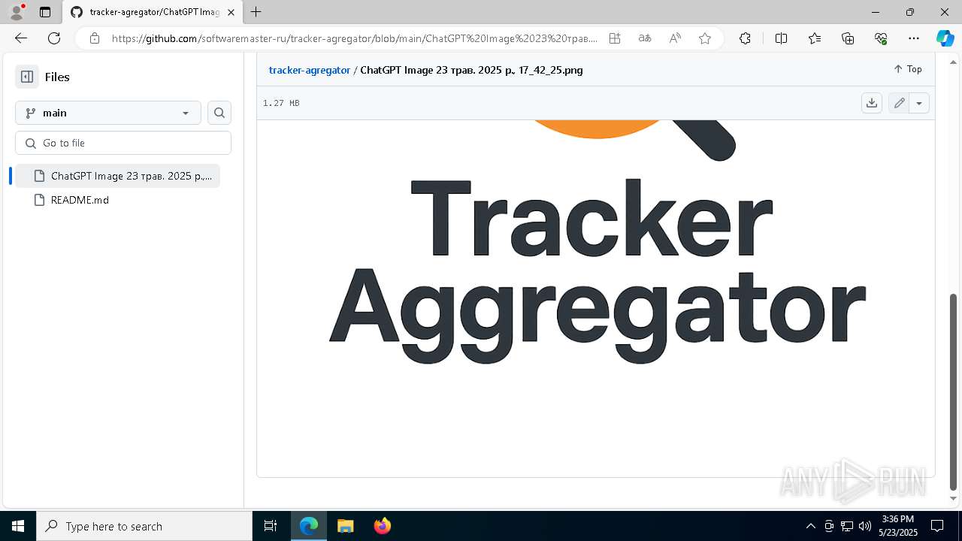Focus the Go to file field
The image size is (962, 541).
click(x=123, y=143)
